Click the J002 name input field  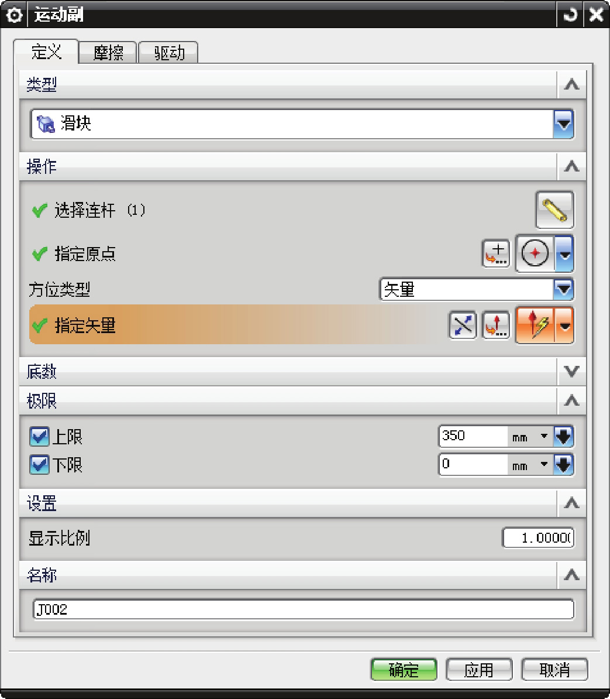pyautogui.click(x=304, y=609)
